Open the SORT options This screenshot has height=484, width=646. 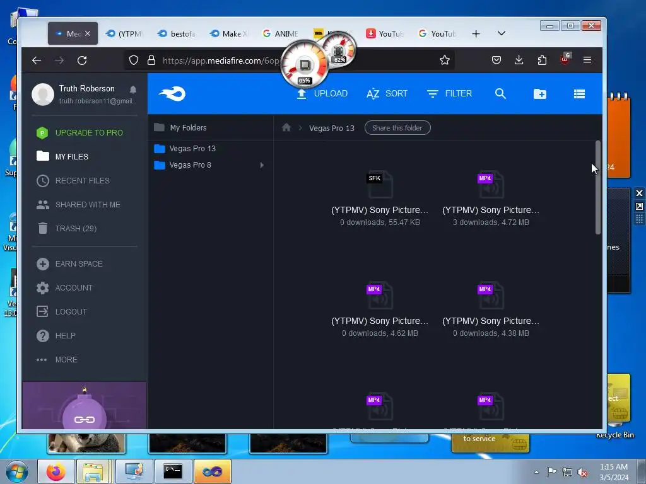tap(387, 94)
